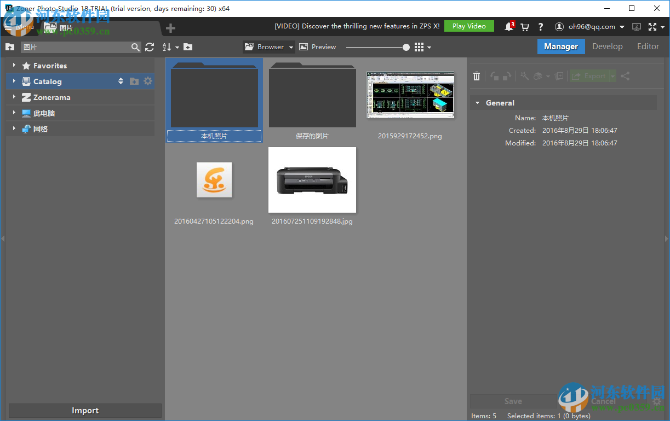Viewport: 670px width, 421px height.
Task: Click the notifications bell icon
Action: pos(508,27)
